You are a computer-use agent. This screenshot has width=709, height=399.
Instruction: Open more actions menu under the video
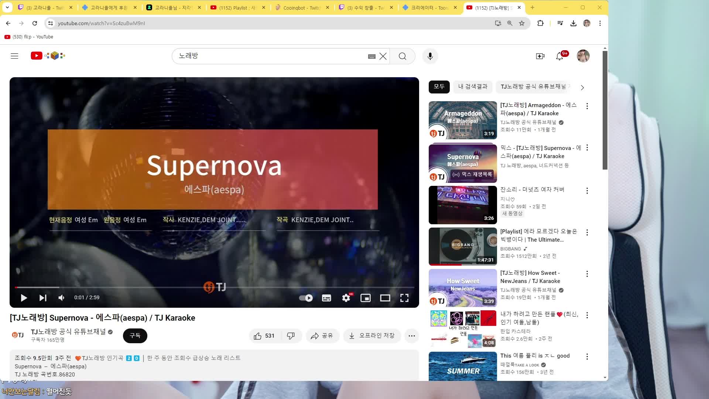(412, 336)
